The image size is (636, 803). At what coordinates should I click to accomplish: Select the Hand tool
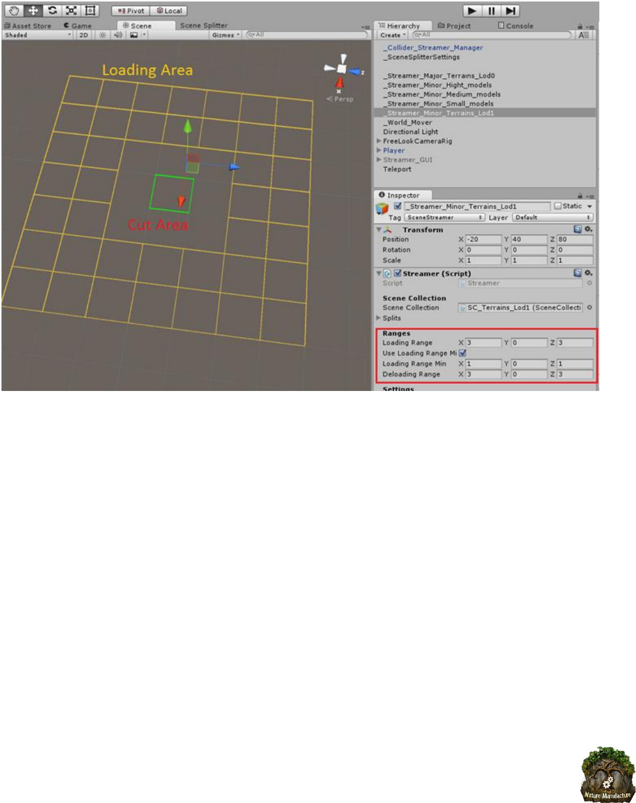14,11
